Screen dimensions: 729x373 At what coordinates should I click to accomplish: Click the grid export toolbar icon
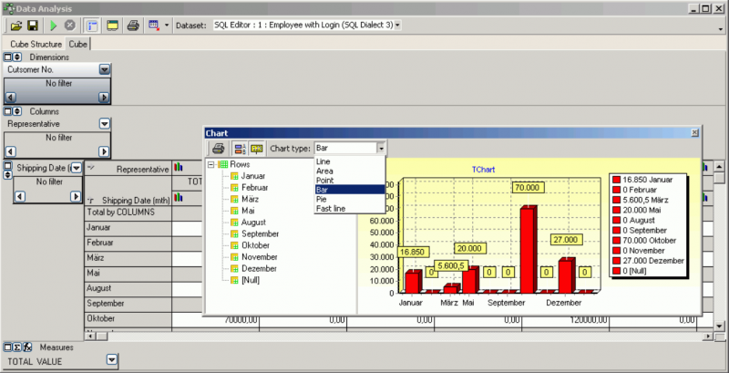[153, 26]
